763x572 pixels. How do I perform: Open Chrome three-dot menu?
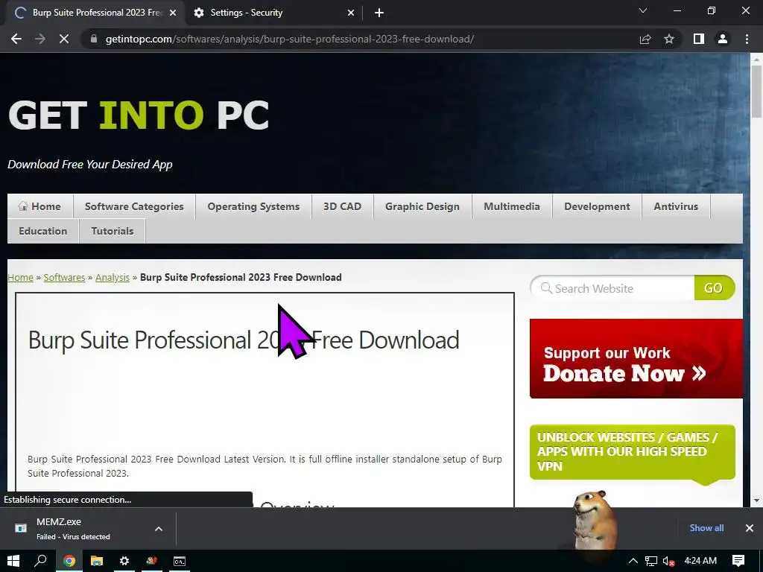point(747,39)
